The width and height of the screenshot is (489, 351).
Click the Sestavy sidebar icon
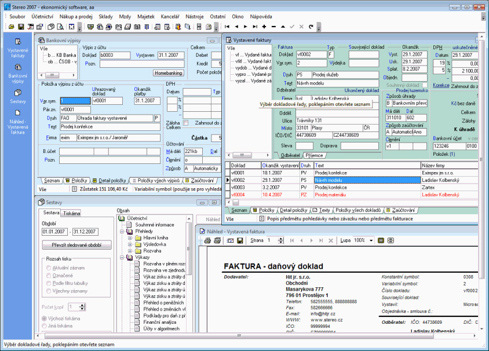pyautogui.click(x=17, y=93)
